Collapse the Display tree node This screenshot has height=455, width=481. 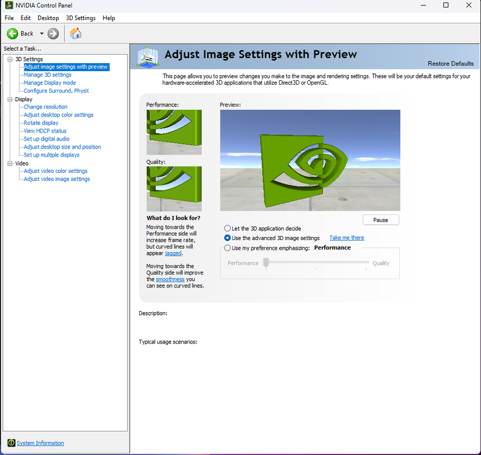click(10, 99)
